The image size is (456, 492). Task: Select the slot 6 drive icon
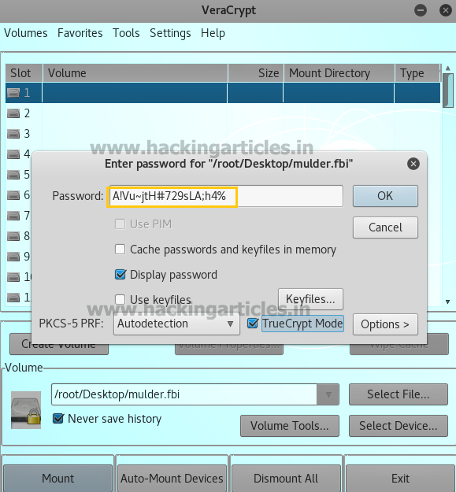click(x=13, y=195)
